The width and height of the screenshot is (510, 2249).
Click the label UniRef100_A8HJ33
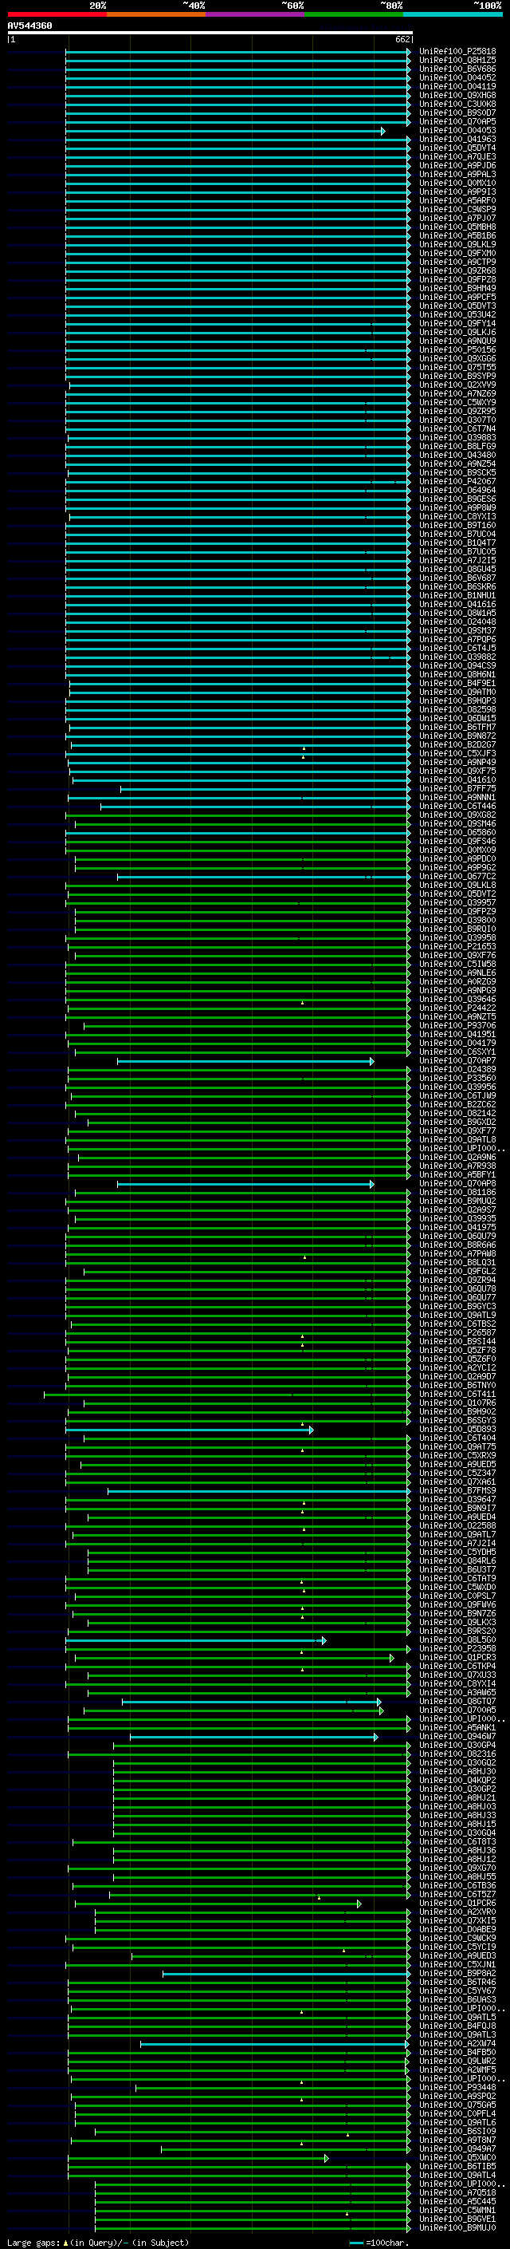[x=457, y=1816]
